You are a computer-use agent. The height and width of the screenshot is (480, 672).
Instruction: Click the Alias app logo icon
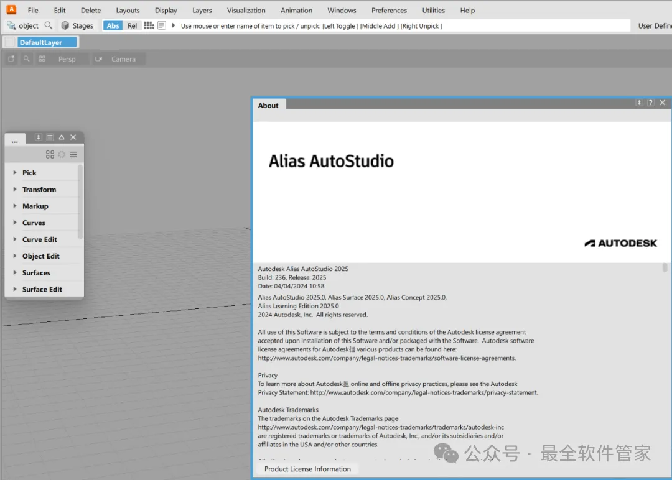(x=11, y=9)
